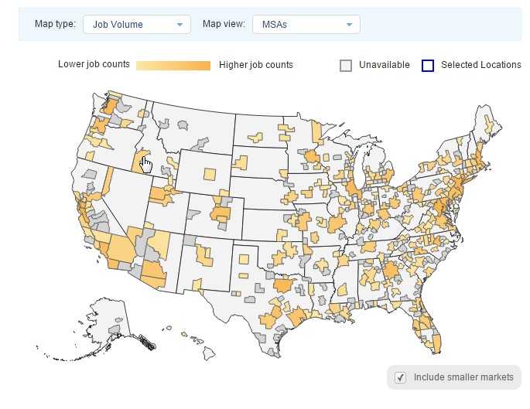530x409 pixels.
Task: Click the Include smaller markets label
Action: 463,377
